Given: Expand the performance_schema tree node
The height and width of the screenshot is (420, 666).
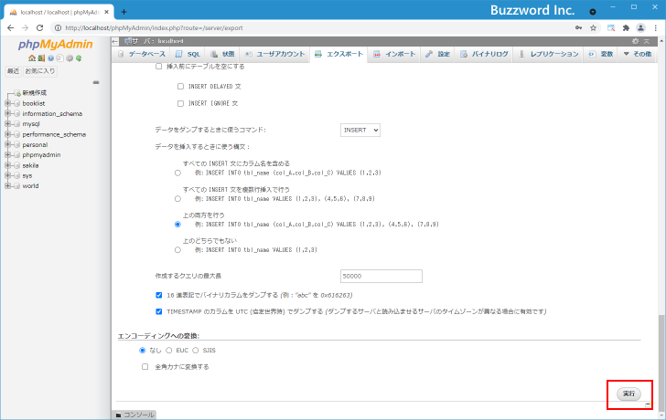Looking at the screenshot, I should [7, 134].
